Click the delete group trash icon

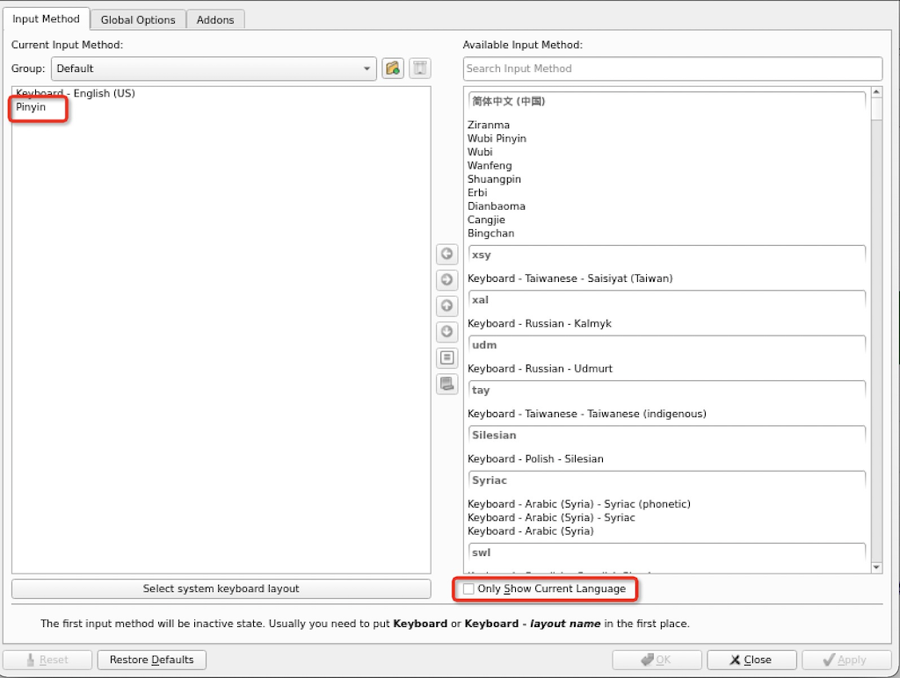point(420,69)
